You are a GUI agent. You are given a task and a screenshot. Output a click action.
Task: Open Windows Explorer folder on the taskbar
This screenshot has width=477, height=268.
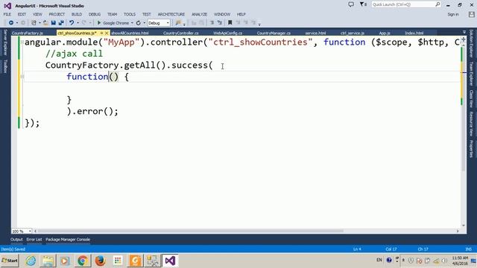point(48,261)
